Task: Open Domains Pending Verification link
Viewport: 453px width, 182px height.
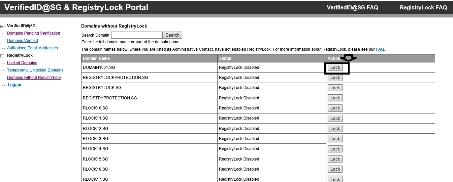Action: pyautogui.click(x=33, y=33)
